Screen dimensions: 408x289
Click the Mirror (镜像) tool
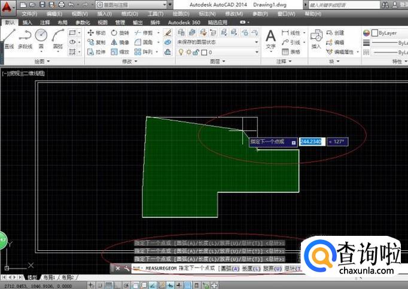tap(119, 42)
